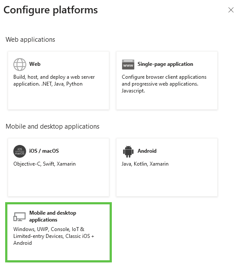The image size is (237, 268).
Task: Click the Web applications section heading
Action: 30,40
